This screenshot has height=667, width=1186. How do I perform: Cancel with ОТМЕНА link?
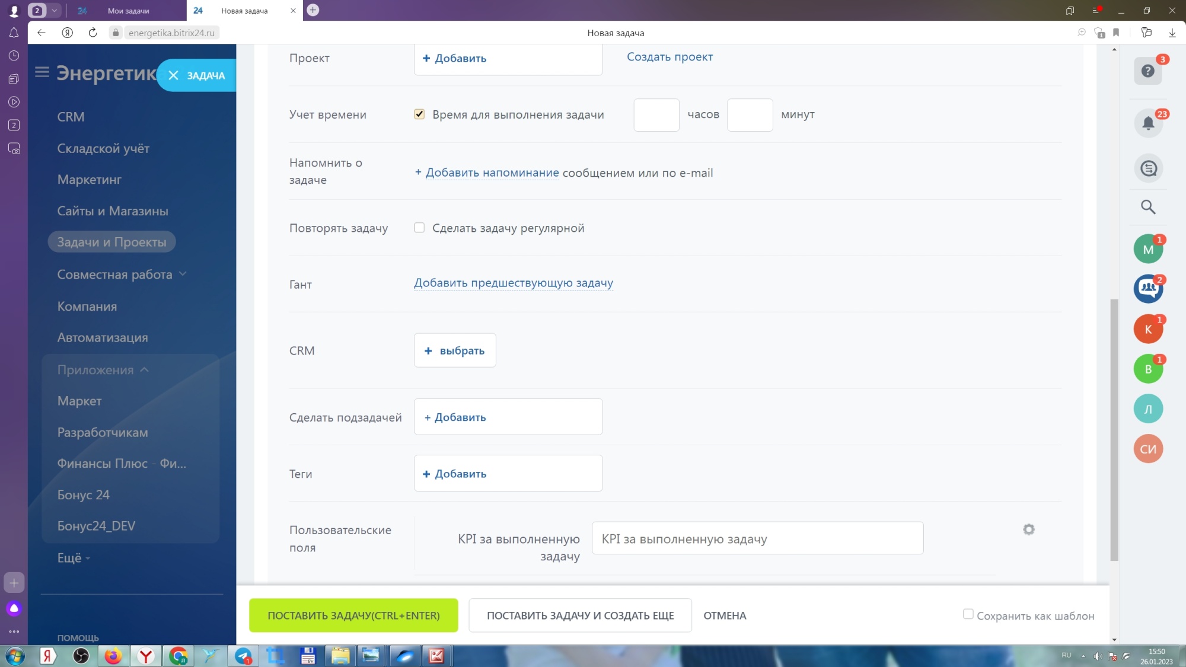725,615
